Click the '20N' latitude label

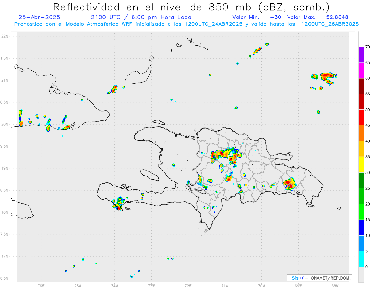point(5,124)
